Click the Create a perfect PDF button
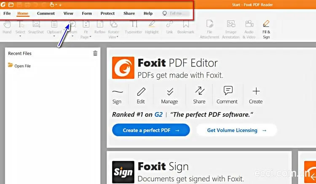This screenshot has width=316, height=184. point(151,130)
